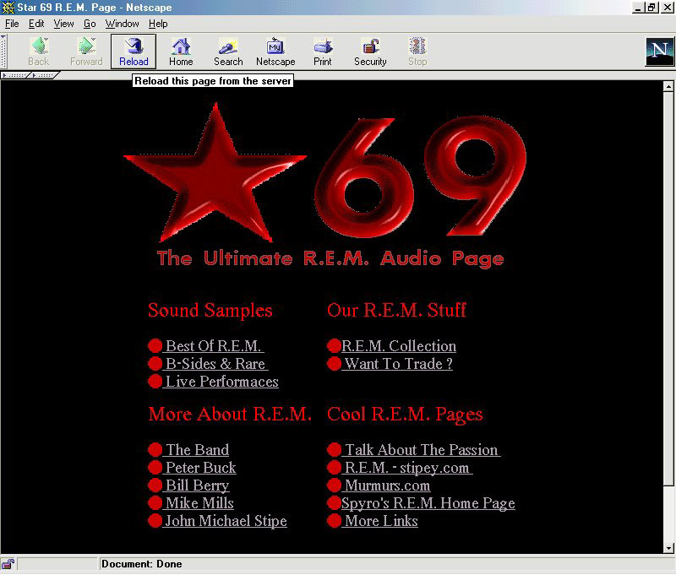This screenshot has width=676, height=575.
Task: Click the 'More About R.E.M.' heading
Action: (x=230, y=415)
